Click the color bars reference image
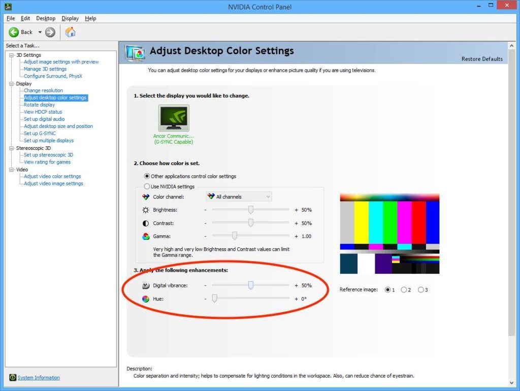The image size is (520, 391). [389, 234]
